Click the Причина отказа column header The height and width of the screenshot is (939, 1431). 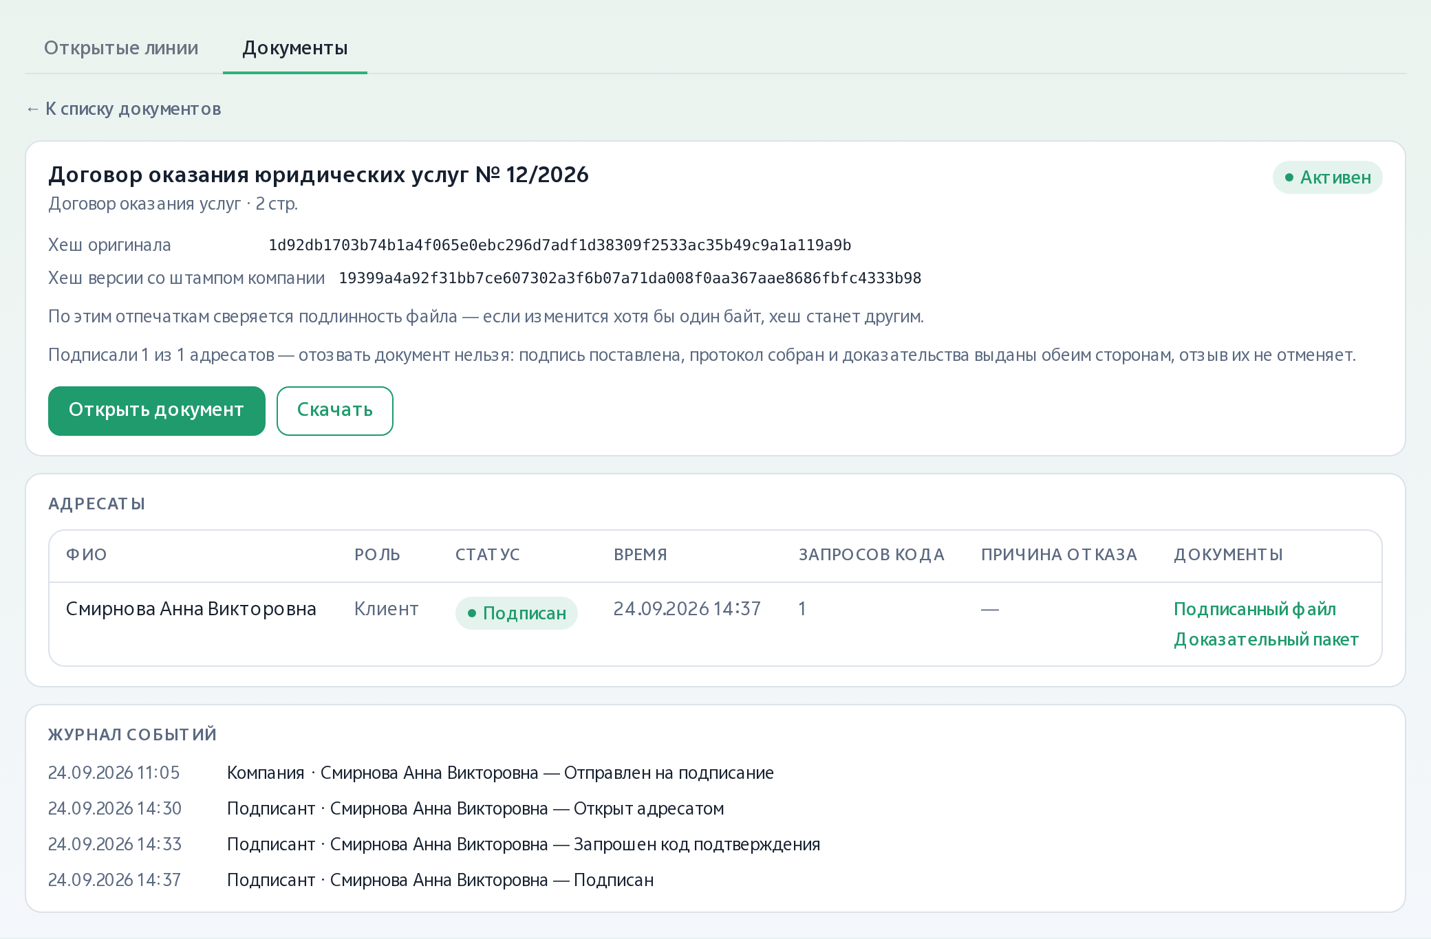pos(1059,555)
